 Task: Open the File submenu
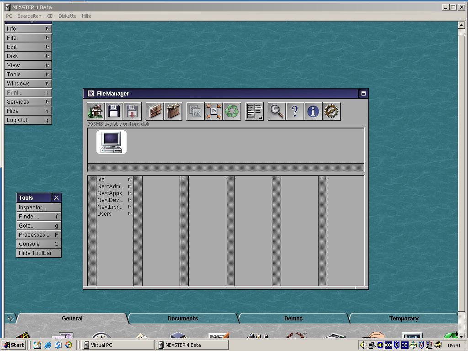(28, 37)
